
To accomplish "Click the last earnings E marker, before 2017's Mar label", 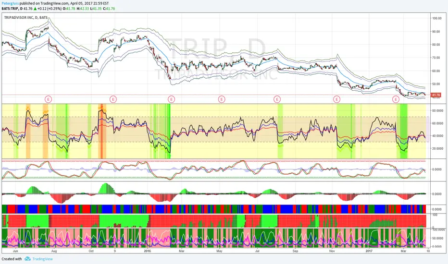I will coord(396,99).
